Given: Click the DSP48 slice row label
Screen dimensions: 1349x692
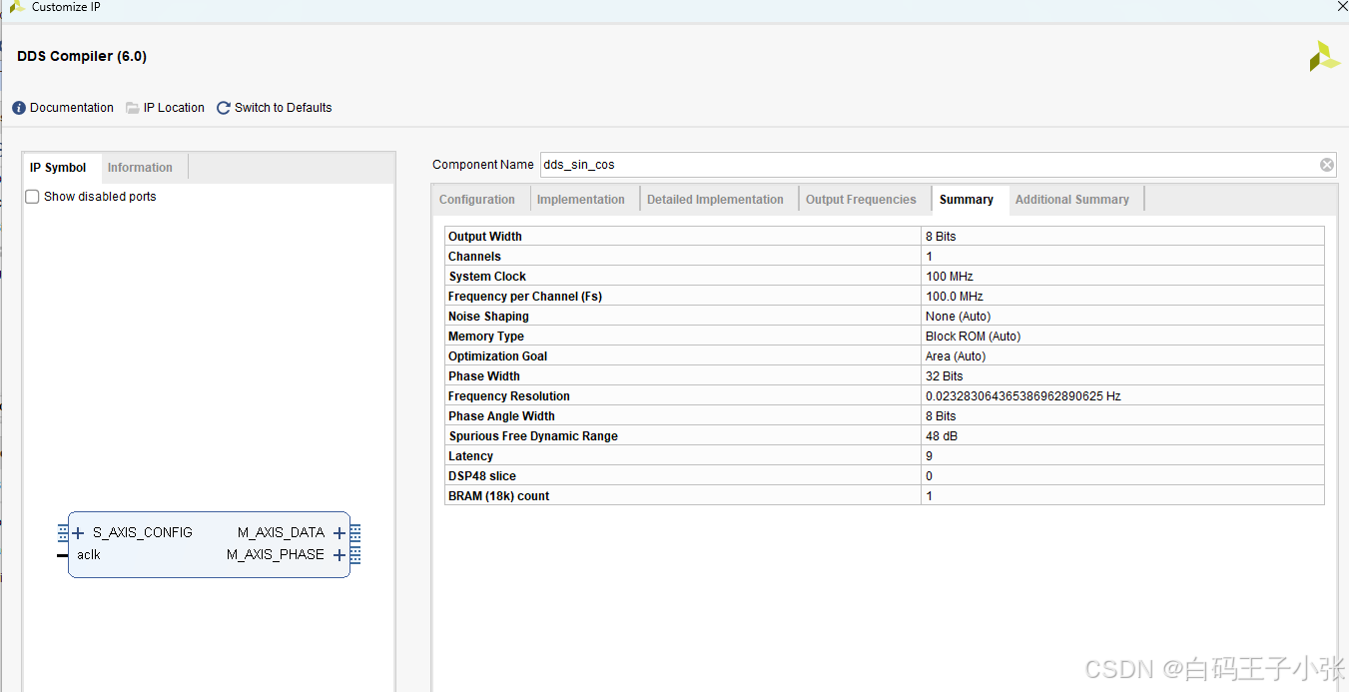Looking at the screenshot, I should coord(482,476).
